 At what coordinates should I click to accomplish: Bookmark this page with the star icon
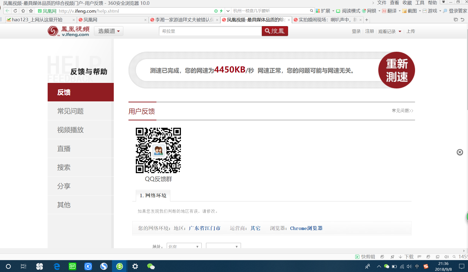click(31, 11)
